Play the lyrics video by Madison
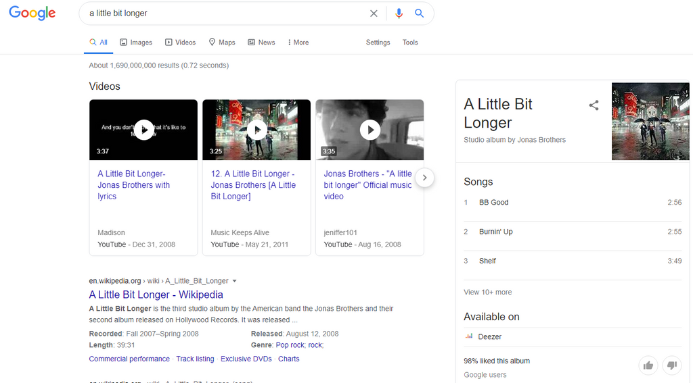The width and height of the screenshot is (693, 383). 143,130
